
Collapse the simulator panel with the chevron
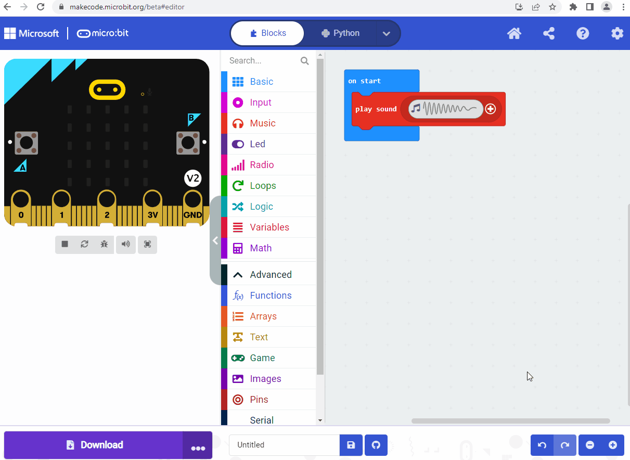[216, 240]
